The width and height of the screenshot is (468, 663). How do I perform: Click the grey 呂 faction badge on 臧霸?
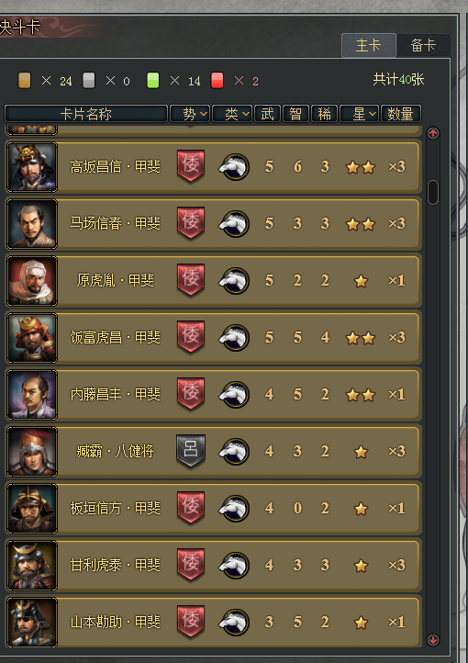(191, 451)
